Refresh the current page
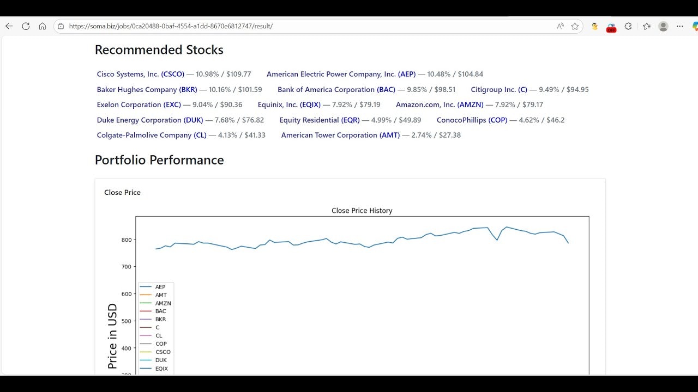 pyautogui.click(x=26, y=26)
